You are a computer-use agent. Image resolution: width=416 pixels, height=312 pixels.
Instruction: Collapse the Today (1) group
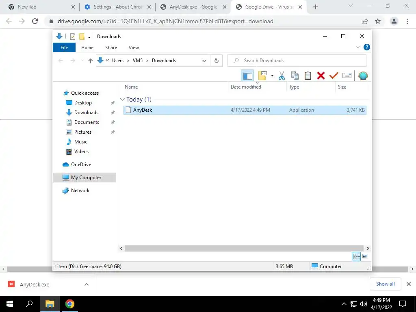pos(122,100)
